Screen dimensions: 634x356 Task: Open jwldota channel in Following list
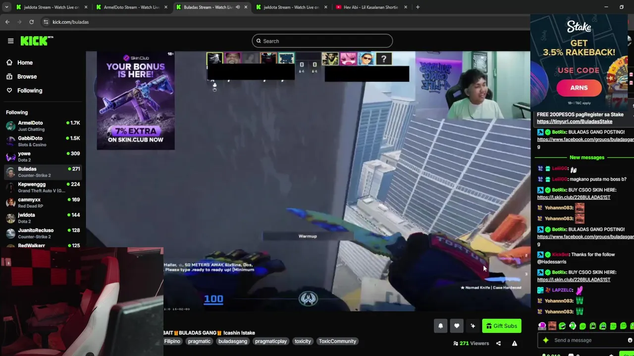[x=43, y=218]
